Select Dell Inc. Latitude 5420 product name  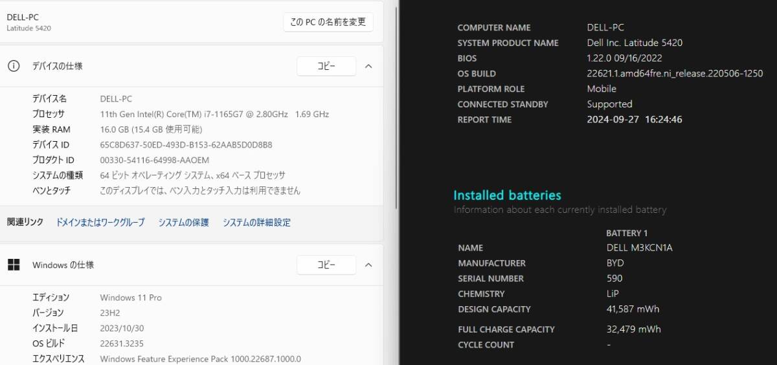tap(635, 43)
